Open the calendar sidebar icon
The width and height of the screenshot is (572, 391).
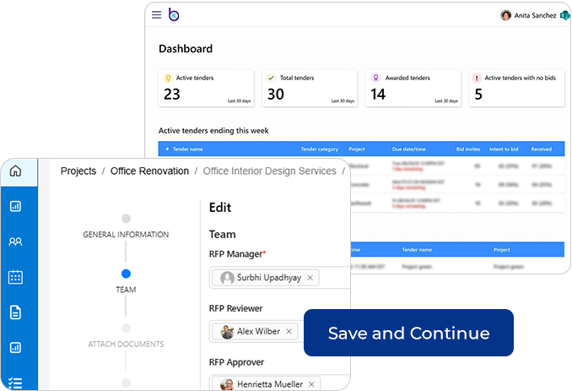15,277
